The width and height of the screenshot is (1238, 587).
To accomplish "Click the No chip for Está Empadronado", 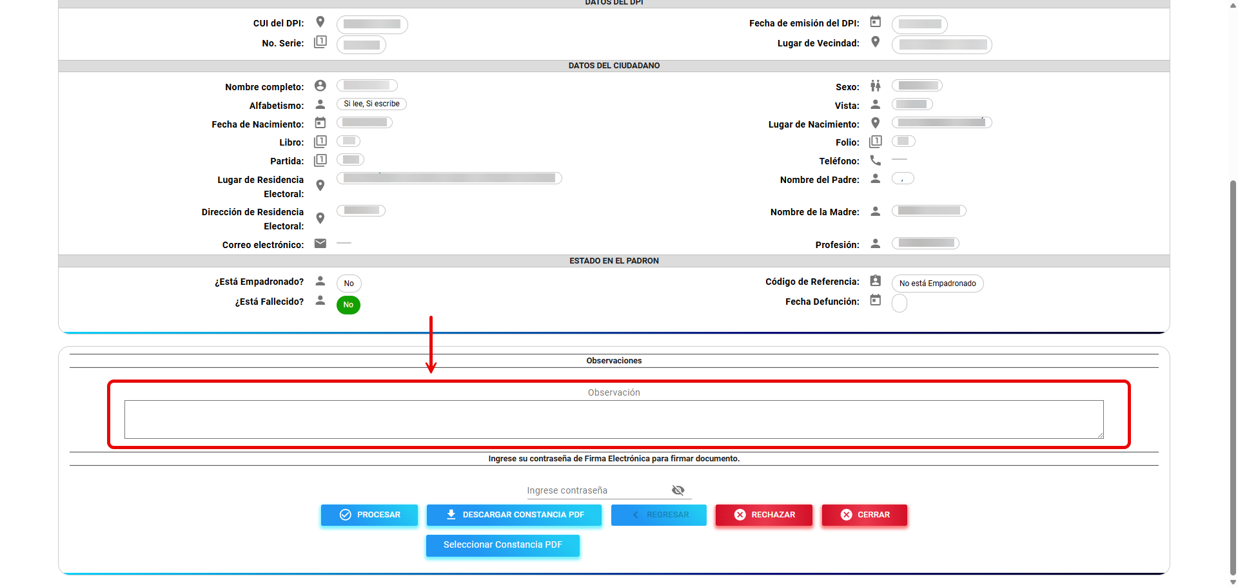I will tap(349, 284).
